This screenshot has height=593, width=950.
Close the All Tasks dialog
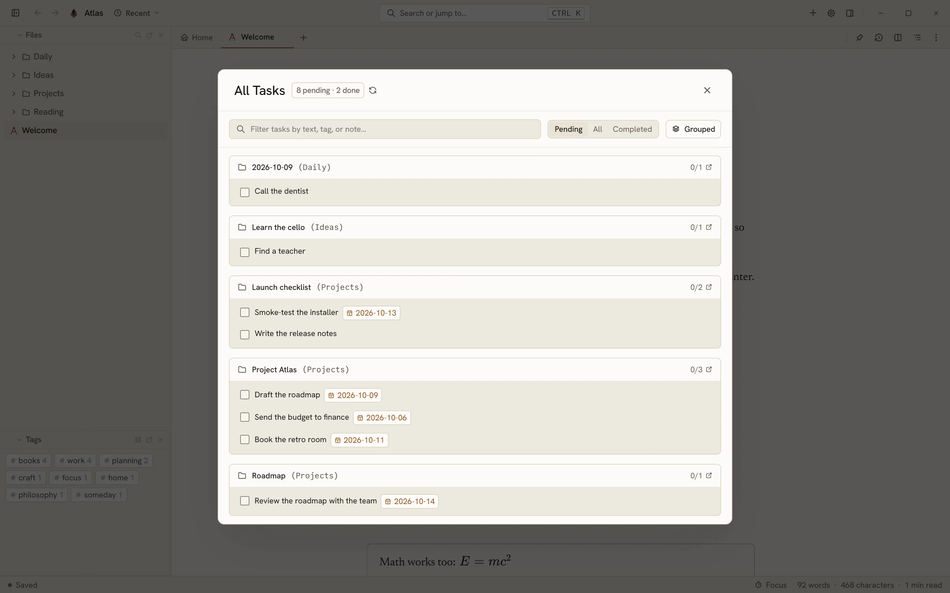pos(707,90)
